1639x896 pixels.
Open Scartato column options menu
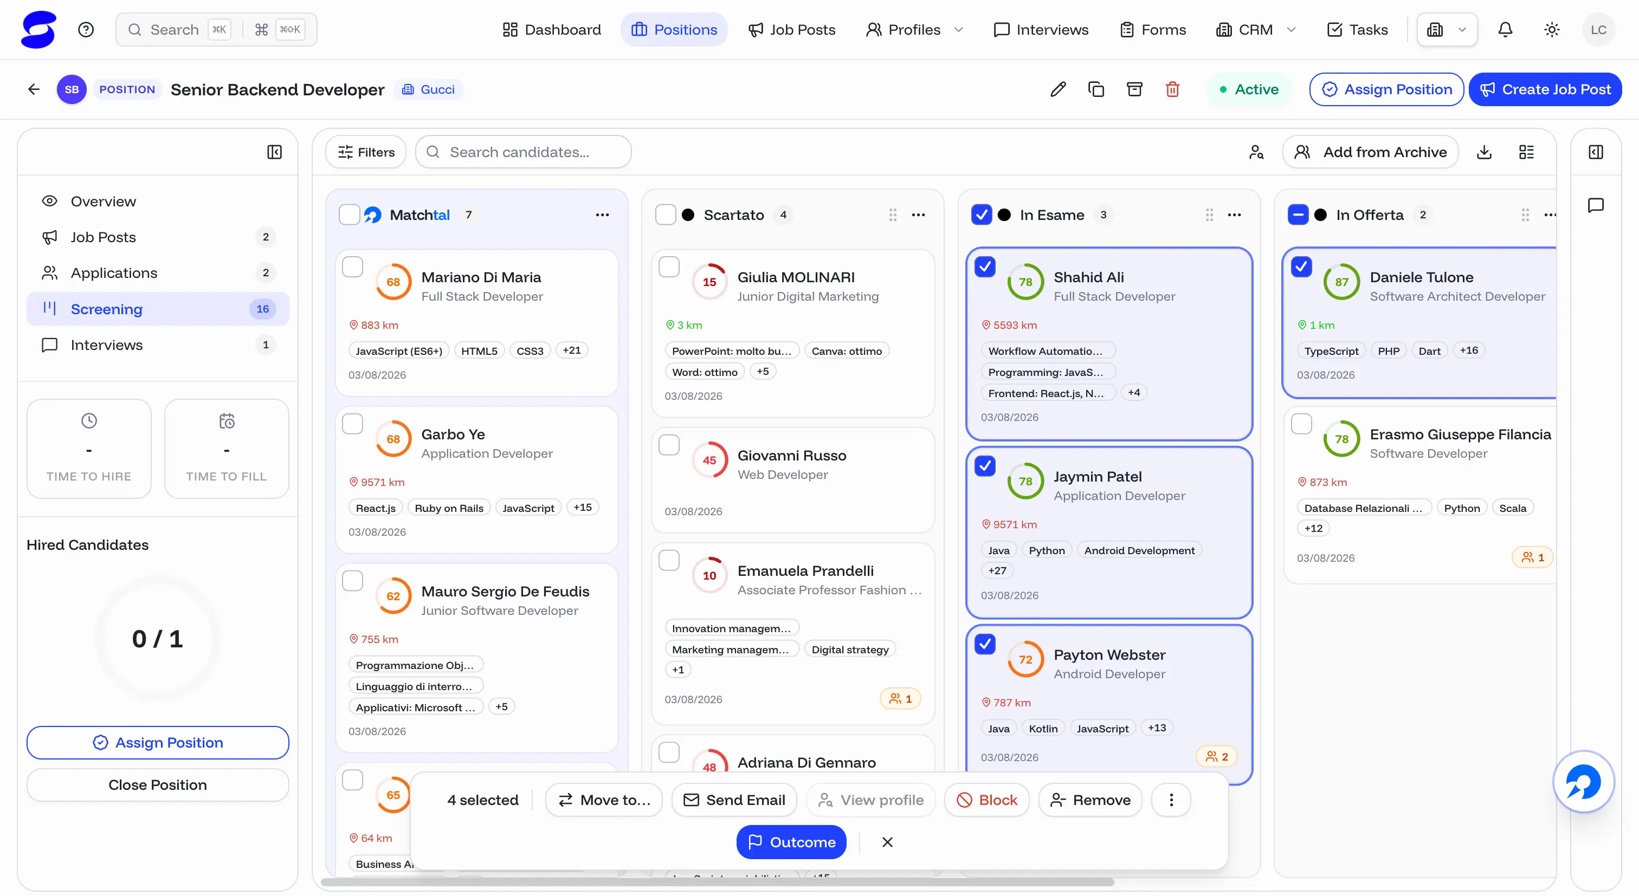click(x=918, y=215)
